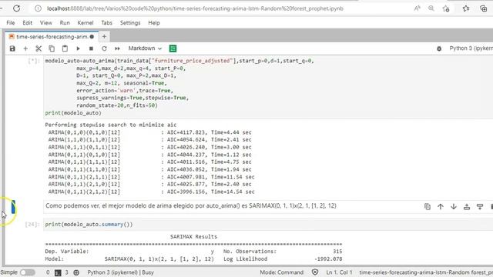Open the terminals count status icon
Image resolution: width=493 pixels, height=277 pixels.
(58, 272)
